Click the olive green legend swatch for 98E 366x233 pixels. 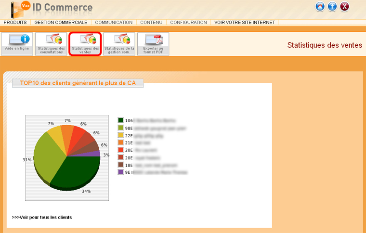tap(120, 128)
